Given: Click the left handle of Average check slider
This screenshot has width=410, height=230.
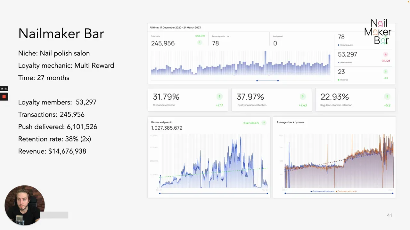Looking at the screenshot, I should (285, 193).
